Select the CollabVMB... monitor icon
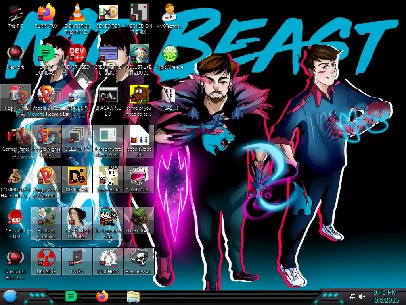Viewport: 406px width, 305px height. (x=139, y=180)
